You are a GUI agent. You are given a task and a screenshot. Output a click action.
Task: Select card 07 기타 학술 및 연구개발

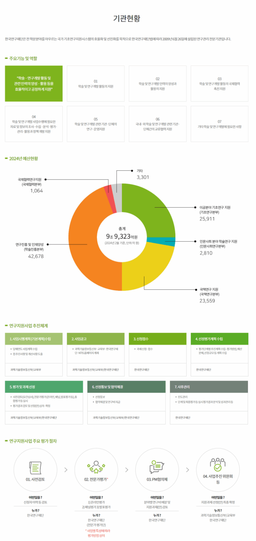219,124
